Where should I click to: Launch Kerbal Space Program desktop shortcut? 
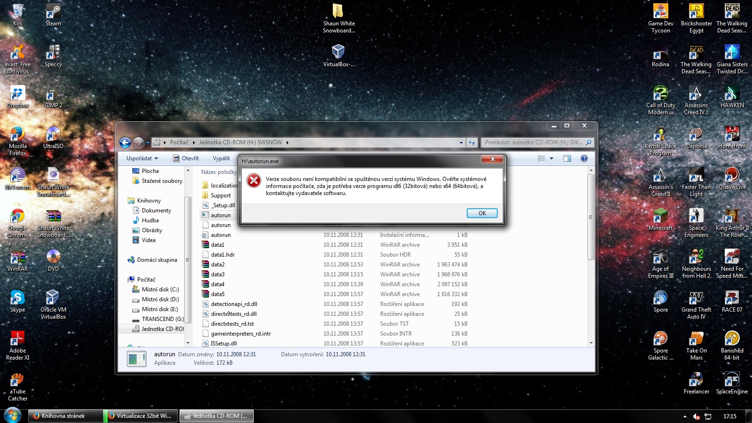click(x=660, y=141)
